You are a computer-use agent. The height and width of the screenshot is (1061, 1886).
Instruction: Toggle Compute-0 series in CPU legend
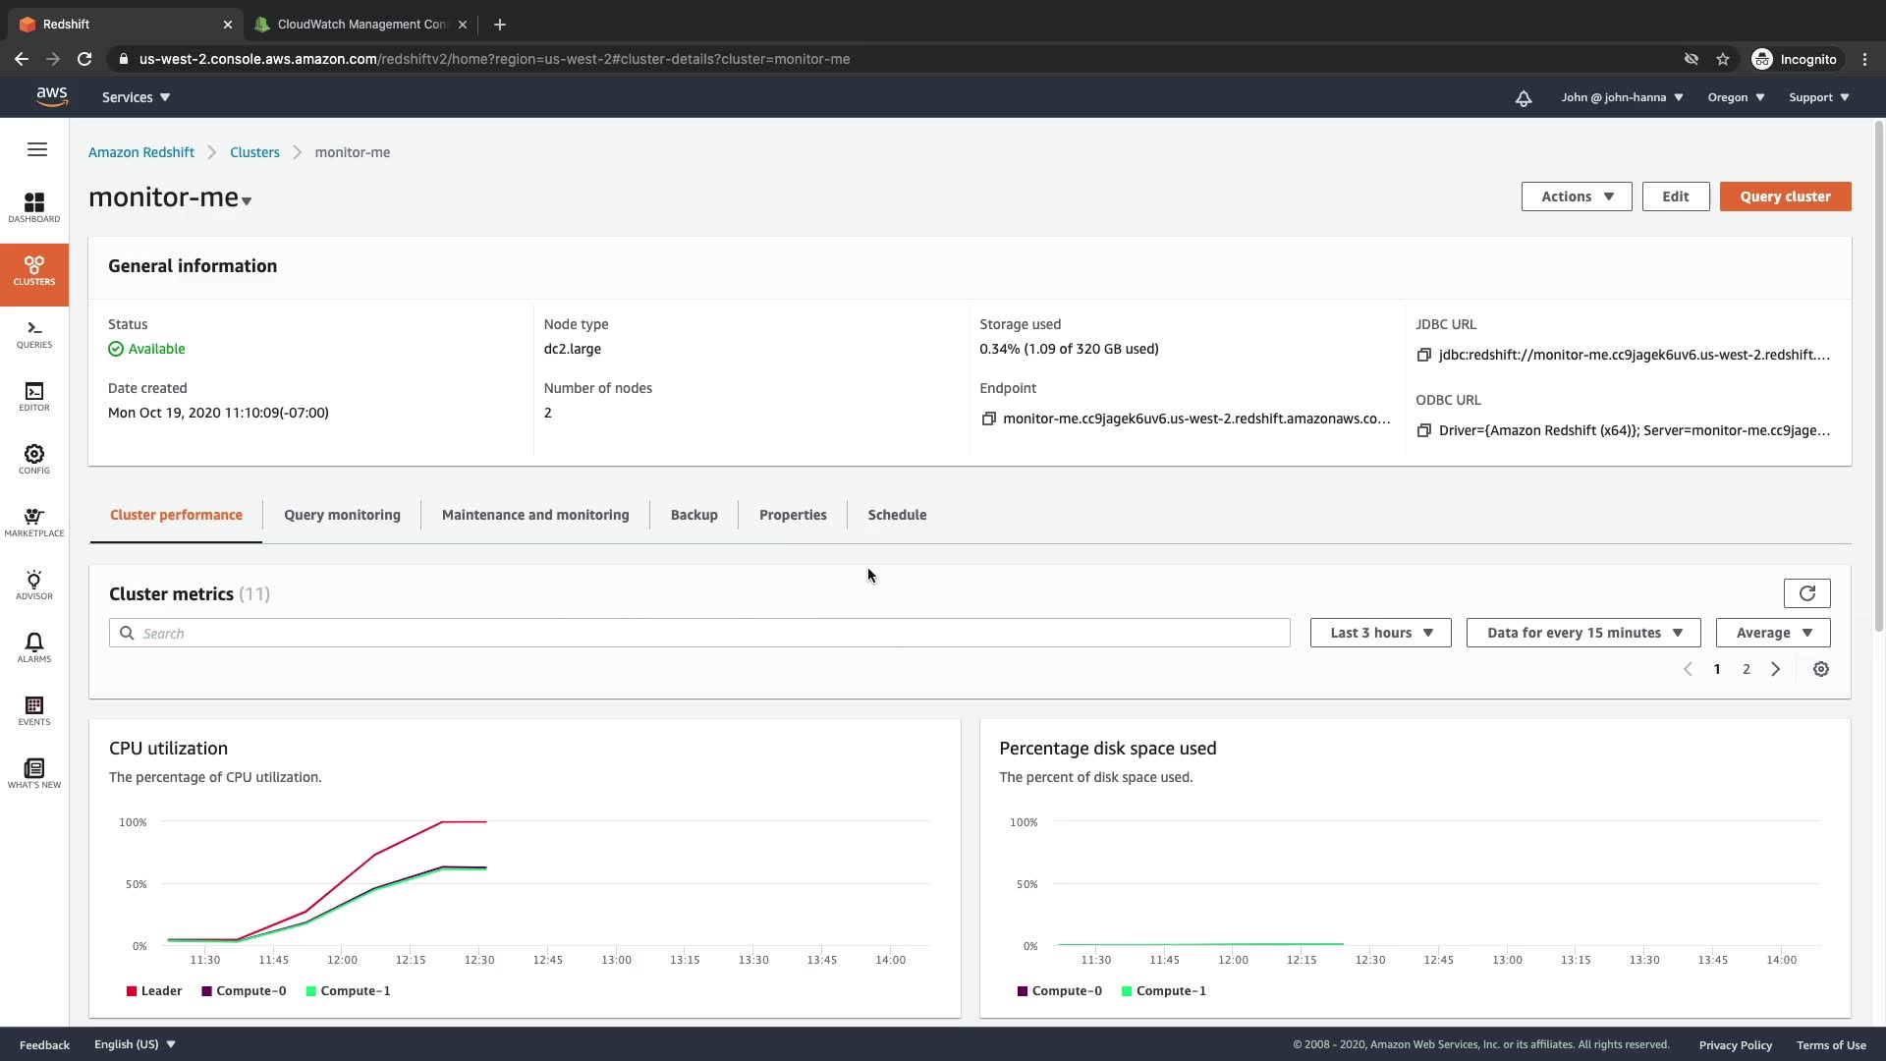tap(244, 991)
